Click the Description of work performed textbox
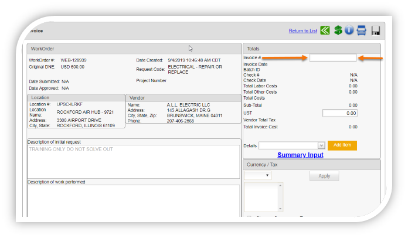 (x=134, y=201)
